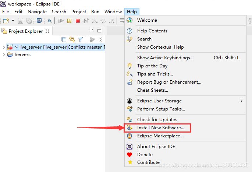
Task: Open the Project Explorer view menu dots
Action: pyautogui.click(x=100, y=39)
